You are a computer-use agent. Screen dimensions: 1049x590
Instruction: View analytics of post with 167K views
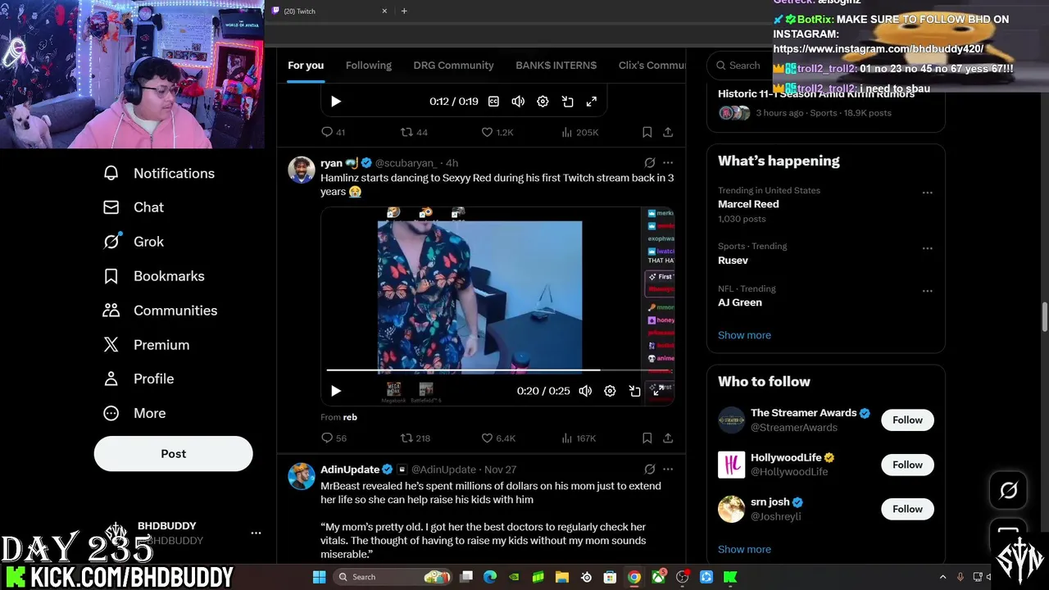[x=579, y=438]
